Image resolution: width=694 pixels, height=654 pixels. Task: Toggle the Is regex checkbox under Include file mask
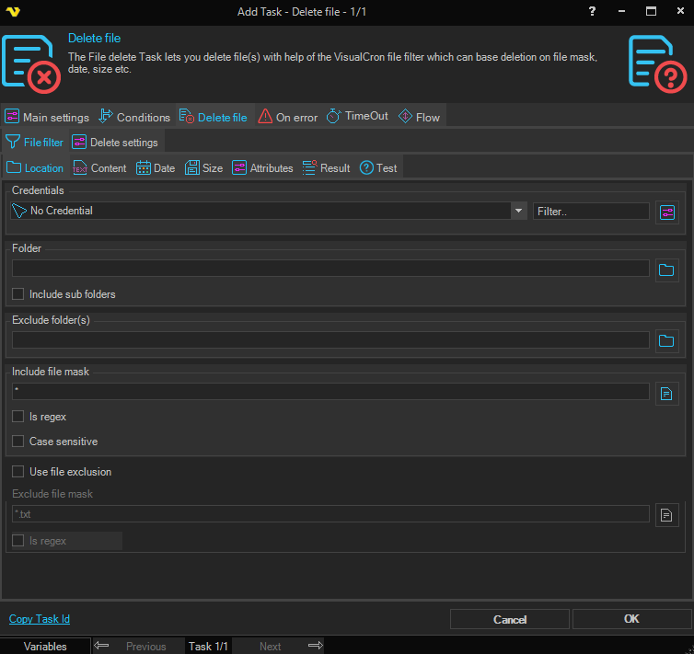tap(18, 417)
